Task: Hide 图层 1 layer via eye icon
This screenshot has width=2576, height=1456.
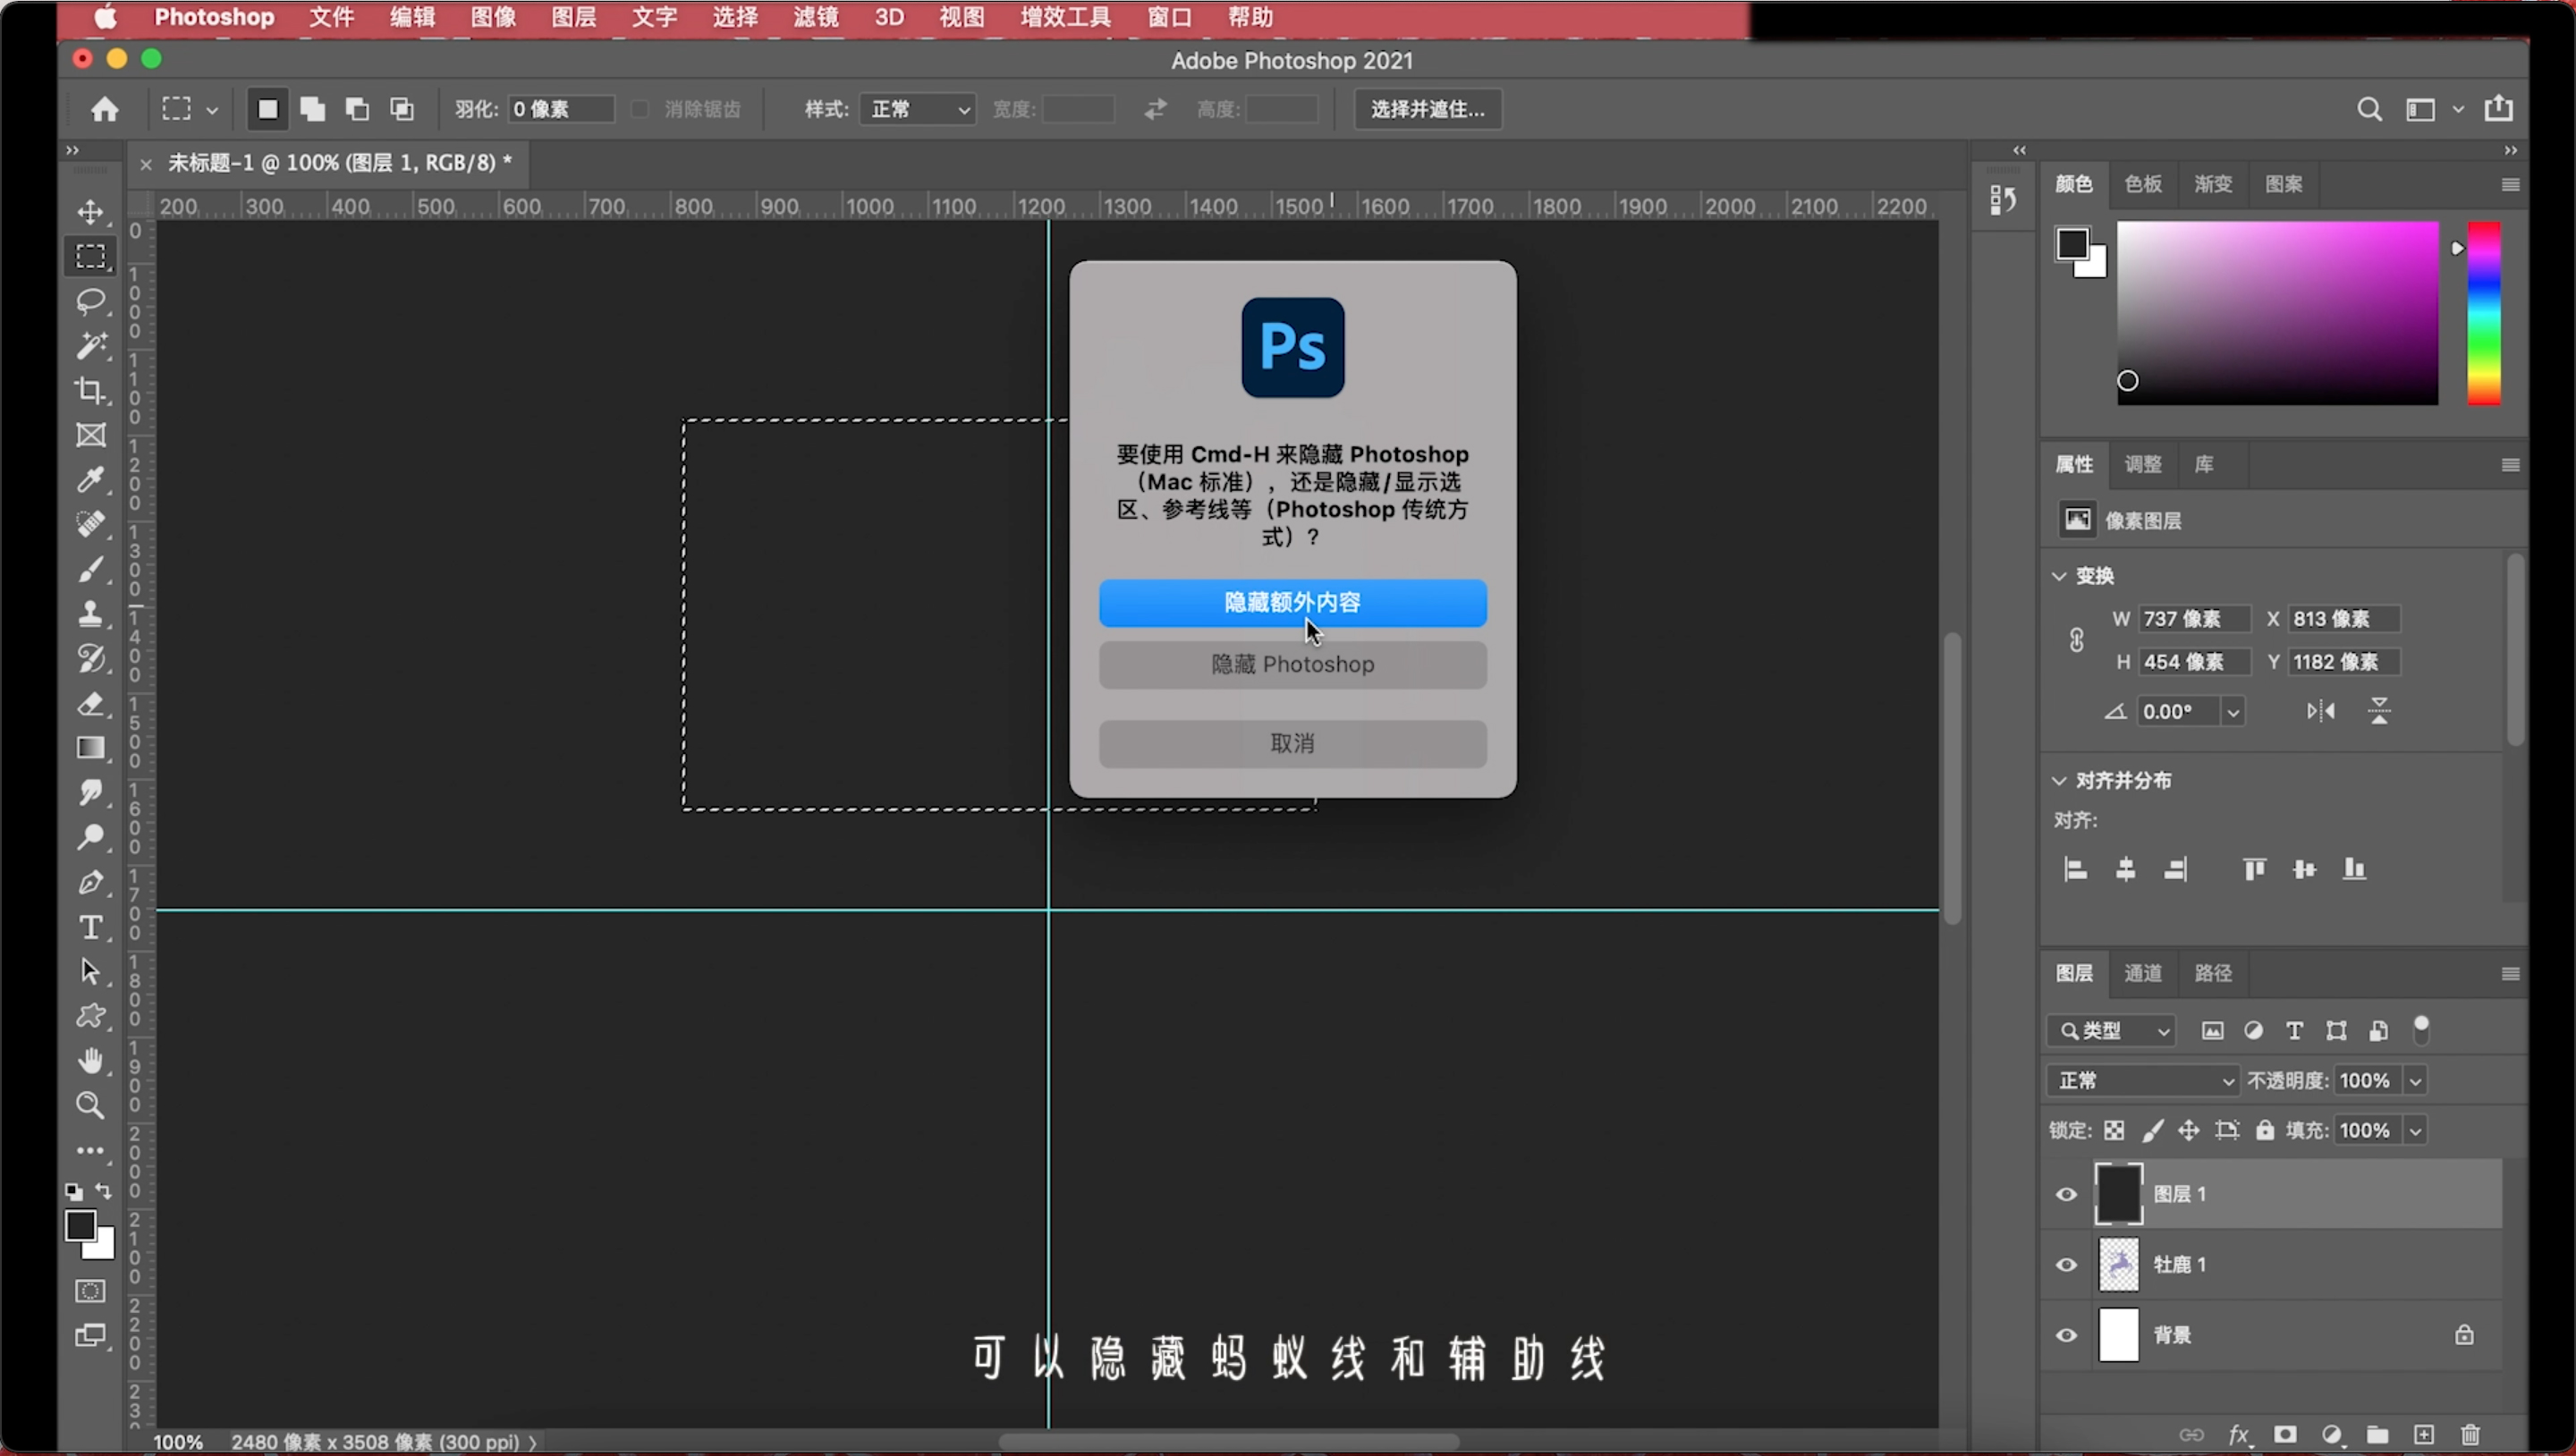Action: coord(2066,1194)
